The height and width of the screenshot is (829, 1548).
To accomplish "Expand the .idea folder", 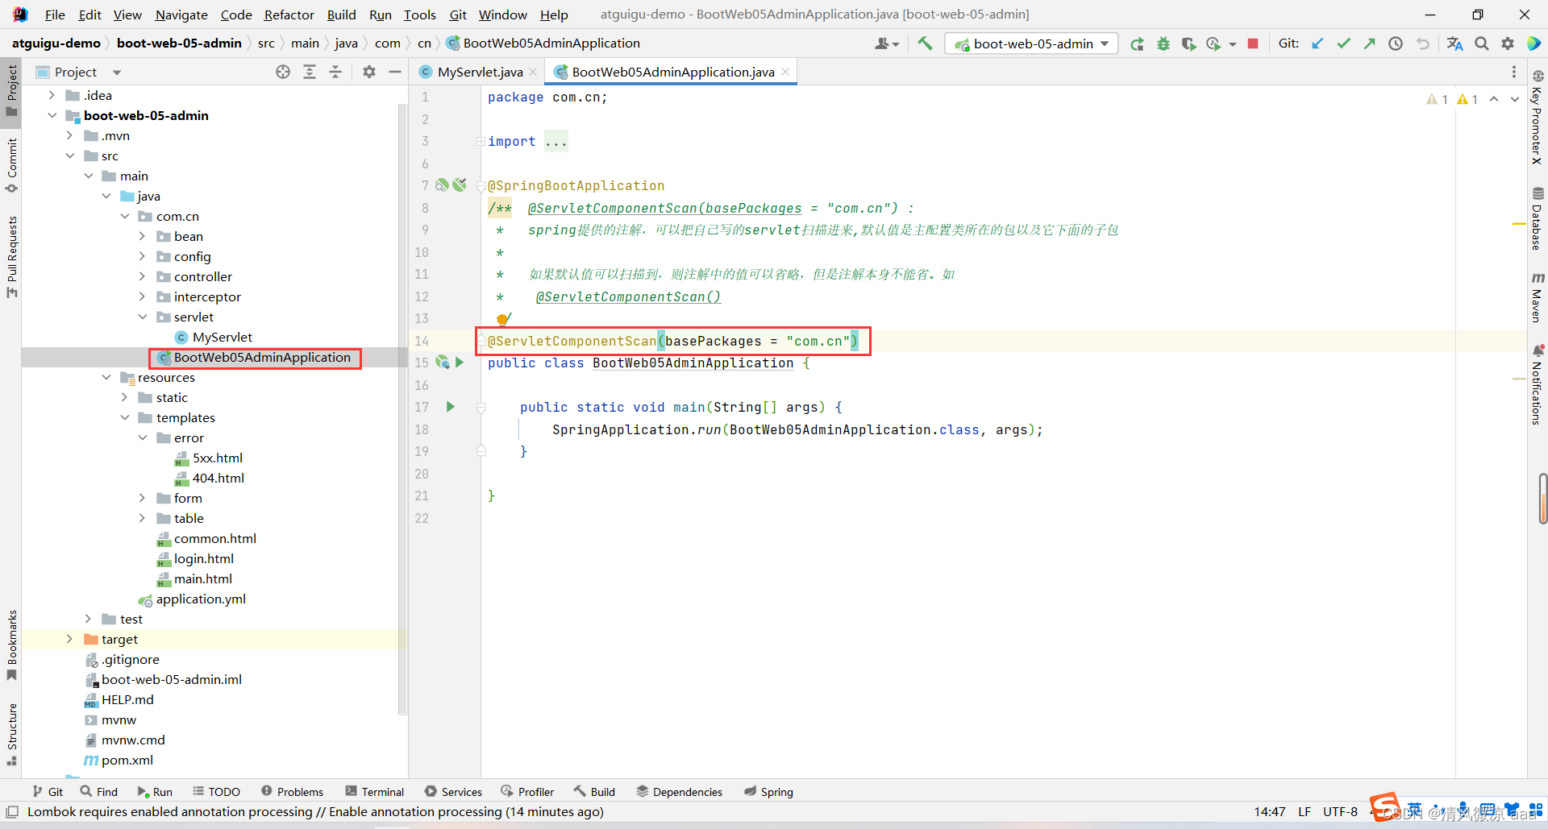I will coord(52,95).
